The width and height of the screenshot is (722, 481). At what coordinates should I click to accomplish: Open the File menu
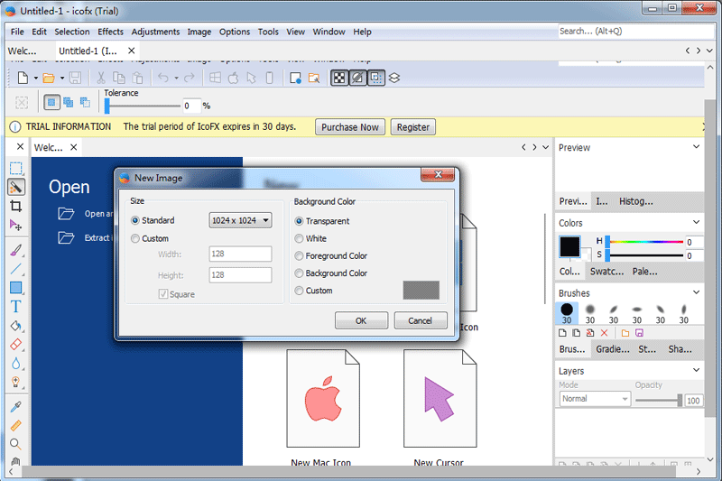[17, 32]
